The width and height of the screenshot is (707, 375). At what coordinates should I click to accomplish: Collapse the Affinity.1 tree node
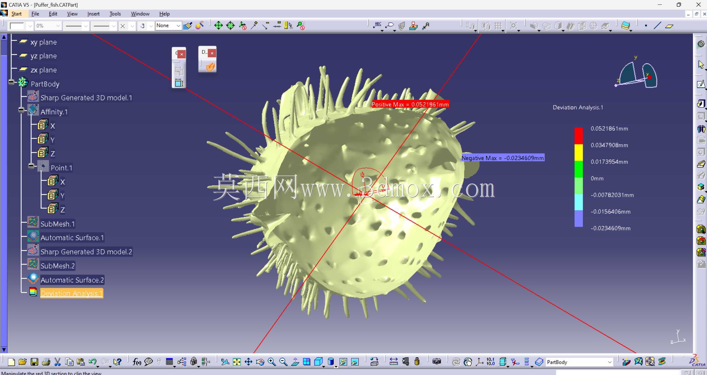click(x=21, y=110)
